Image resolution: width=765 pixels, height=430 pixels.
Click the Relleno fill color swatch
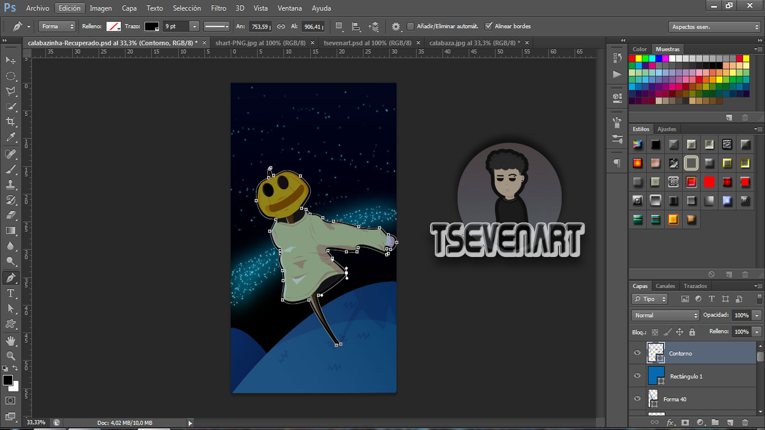pyautogui.click(x=114, y=26)
